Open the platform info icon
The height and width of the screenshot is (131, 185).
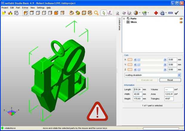coord(16,13)
